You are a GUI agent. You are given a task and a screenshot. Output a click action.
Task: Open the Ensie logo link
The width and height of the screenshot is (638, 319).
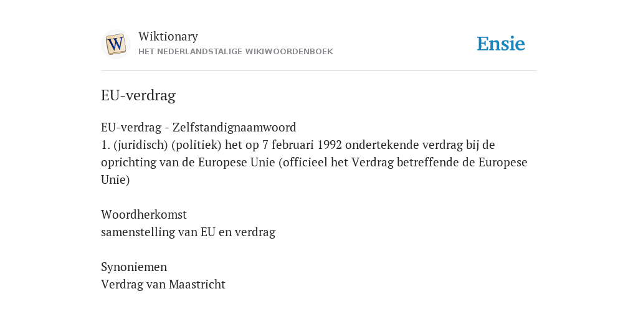(x=501, y=44)
